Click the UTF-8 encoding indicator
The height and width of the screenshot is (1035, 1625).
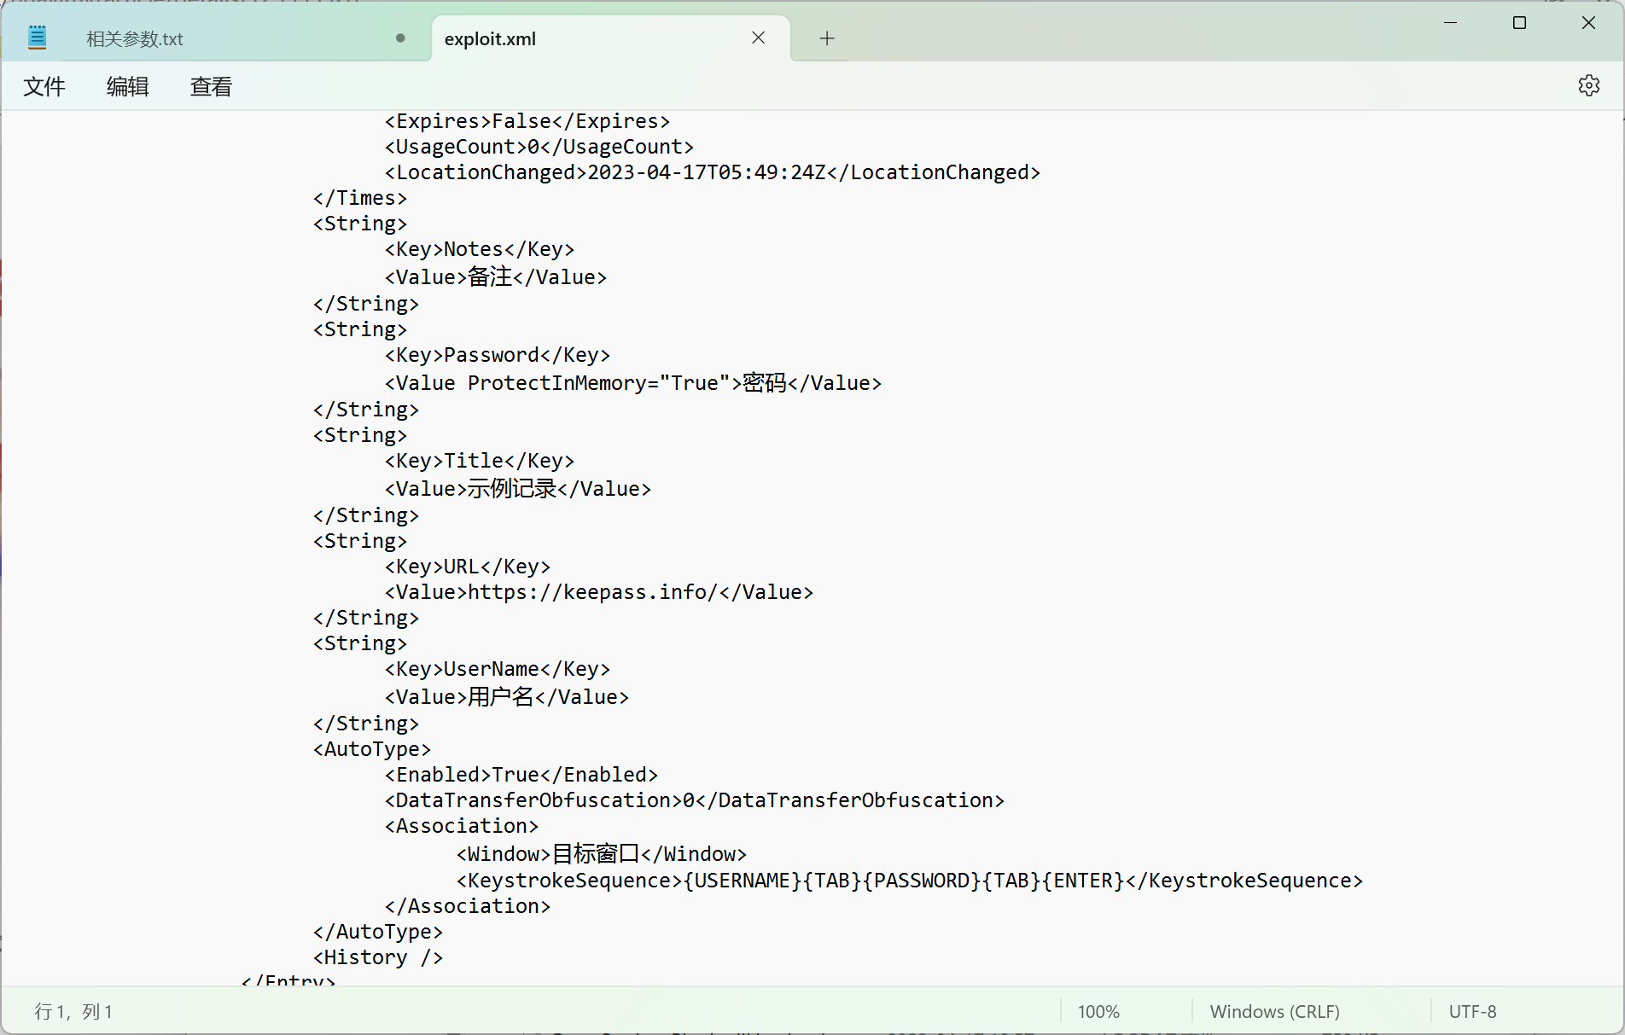click(1472, 1012)
